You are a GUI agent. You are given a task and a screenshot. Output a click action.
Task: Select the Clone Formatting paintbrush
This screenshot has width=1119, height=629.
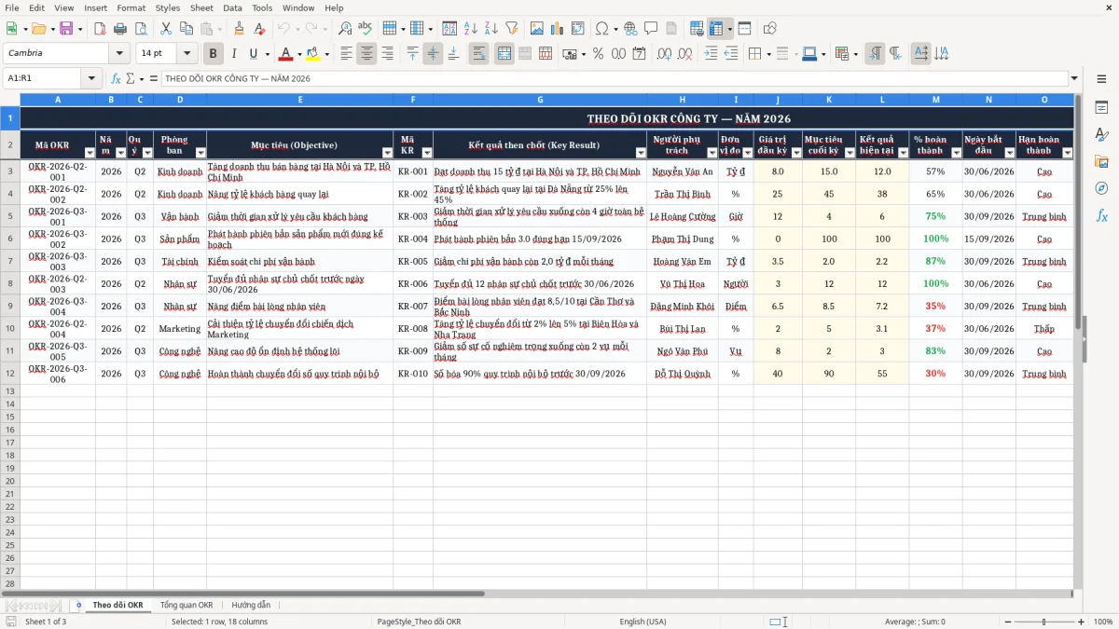click(239, 29)
